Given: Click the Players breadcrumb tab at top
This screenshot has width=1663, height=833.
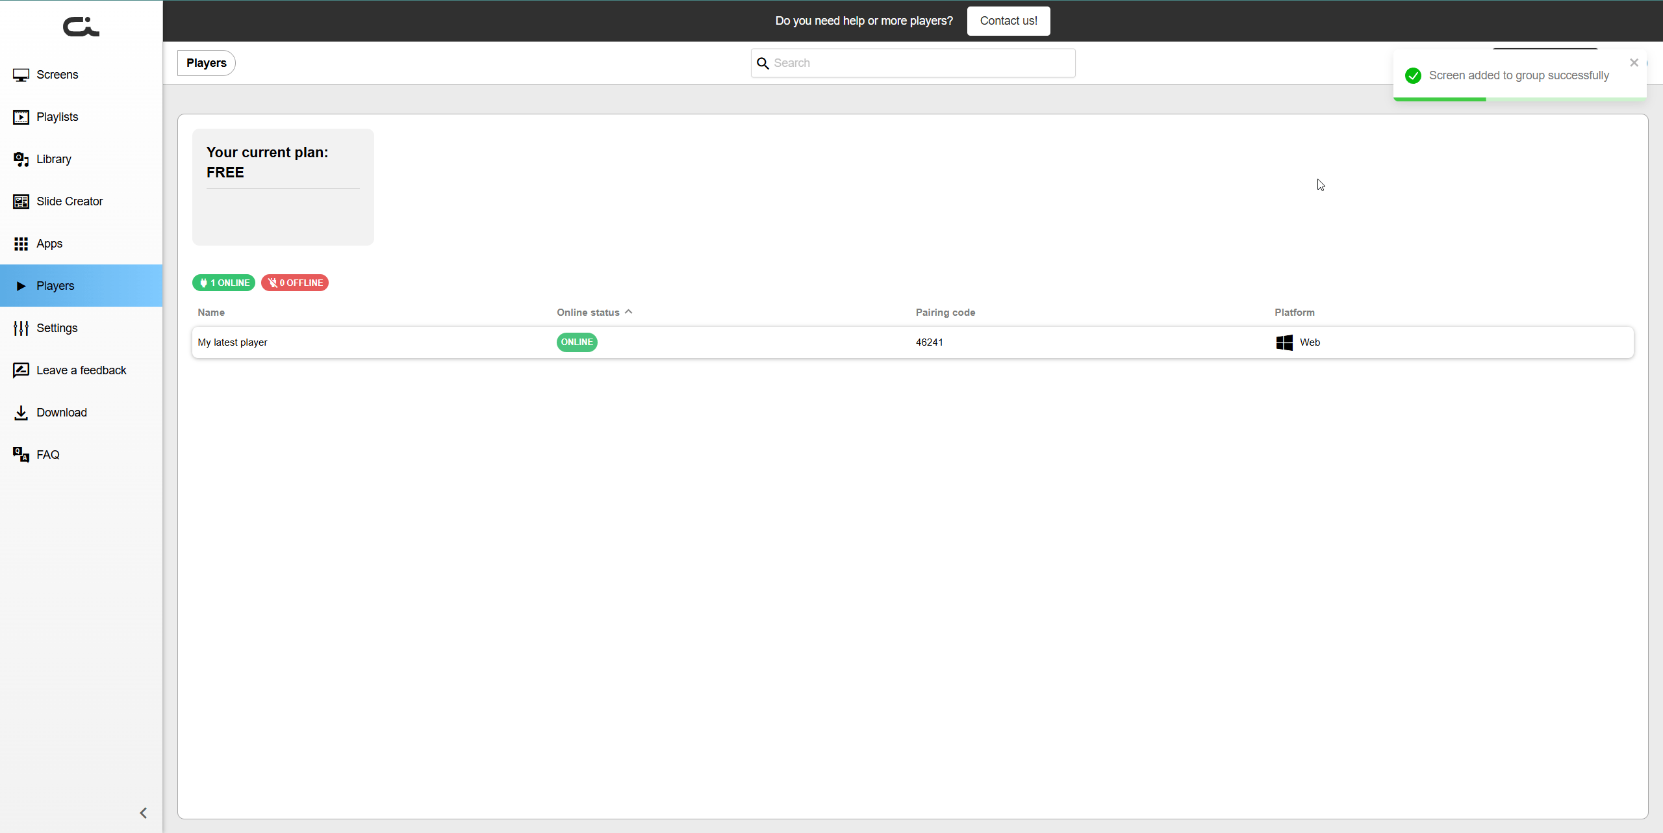Looking at the screenshot, I should [x=207, y=63].
